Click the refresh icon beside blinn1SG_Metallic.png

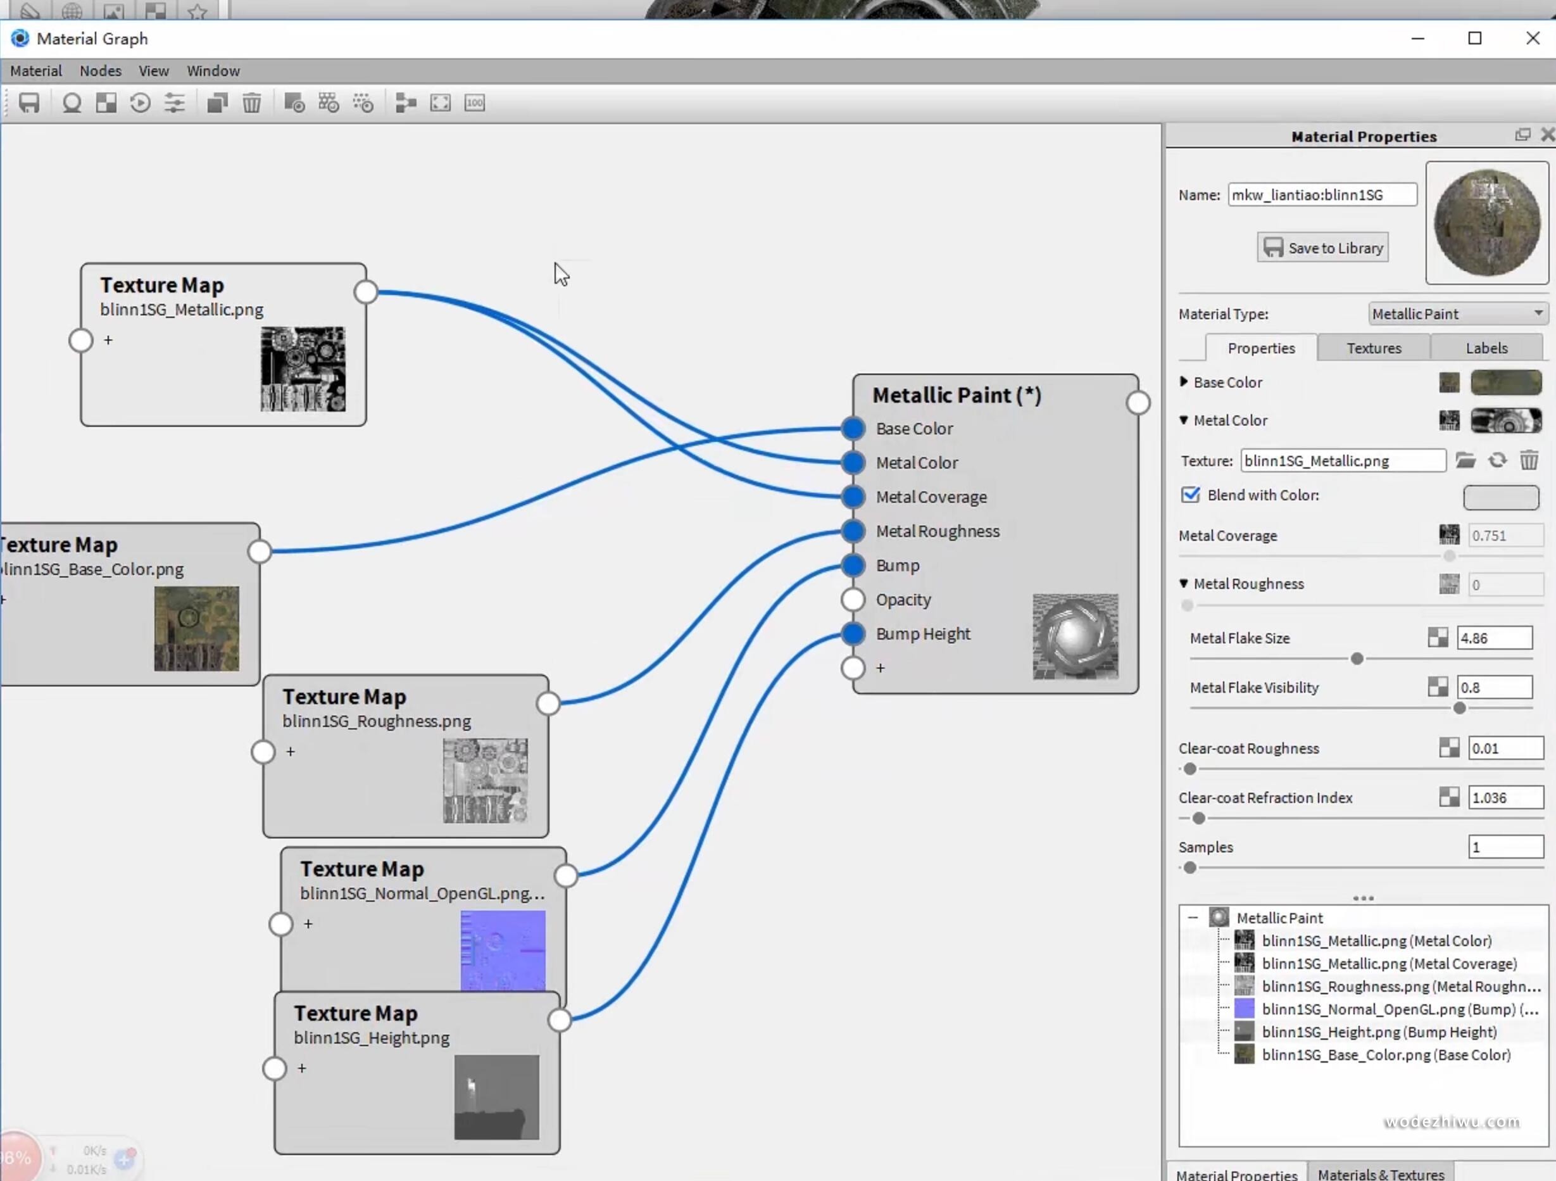click(1497, 461)
